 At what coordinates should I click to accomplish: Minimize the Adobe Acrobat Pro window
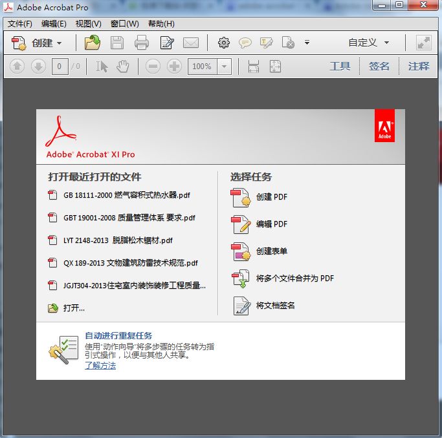tap(382, 5)
